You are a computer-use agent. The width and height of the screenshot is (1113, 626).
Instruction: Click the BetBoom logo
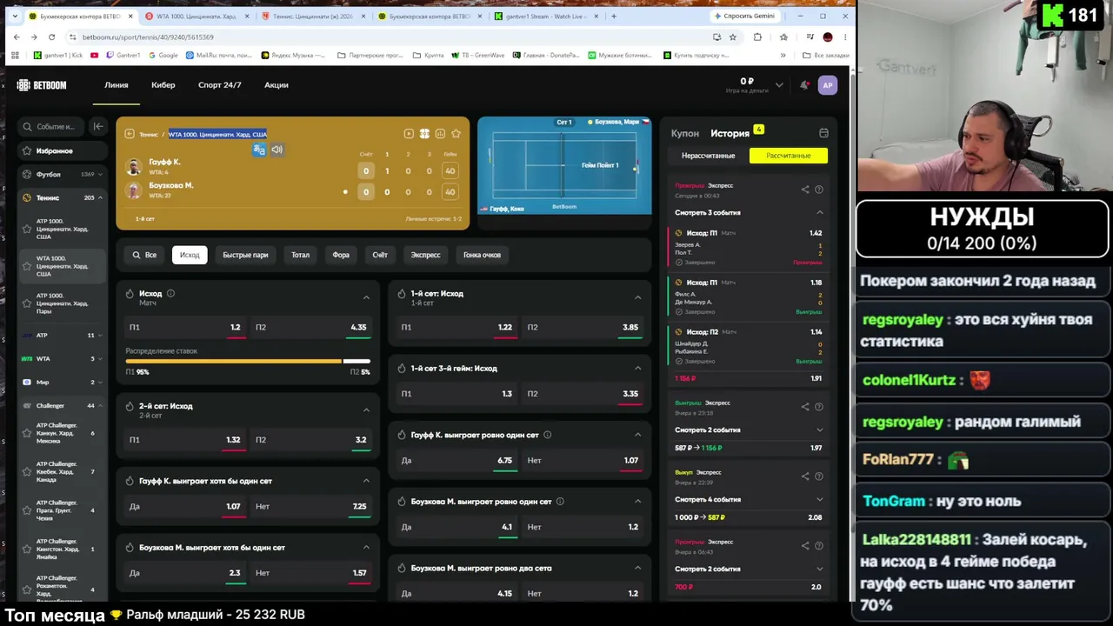point(42,85)
